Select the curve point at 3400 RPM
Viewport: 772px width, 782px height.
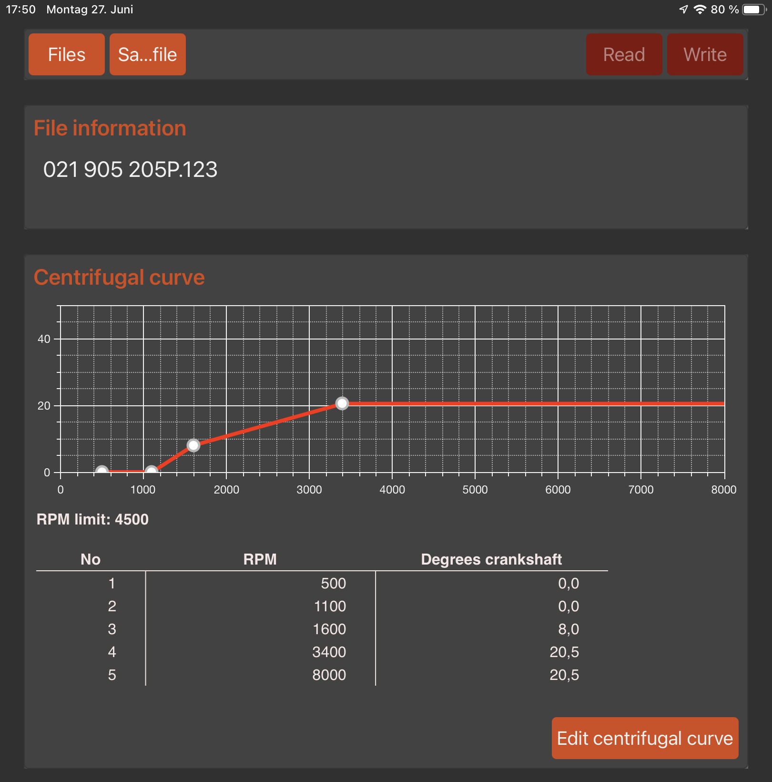342,403
